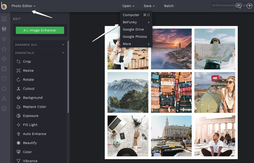Open the Textures hatched sidebar icon
The width and height of the screenshot is (254, 163).
coord(4,108)
